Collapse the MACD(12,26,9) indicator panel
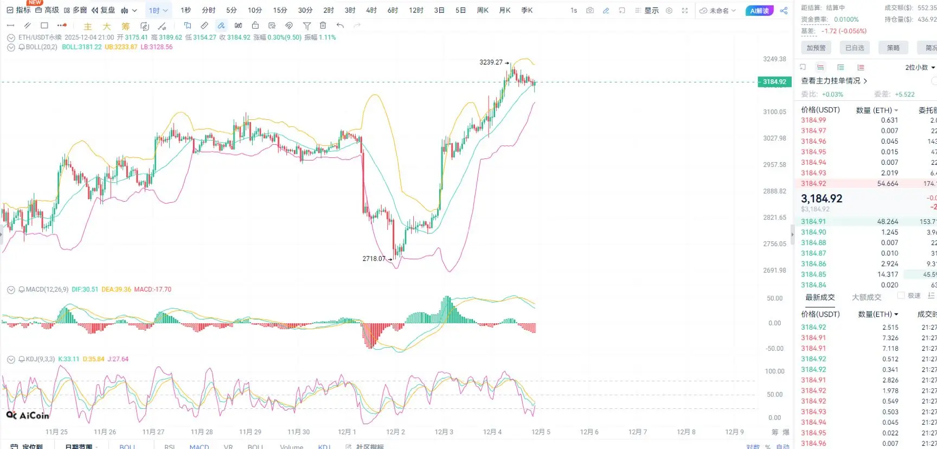The width and height of the screenshot is (937, 449). pyautogui.click(x=11, y=290)
